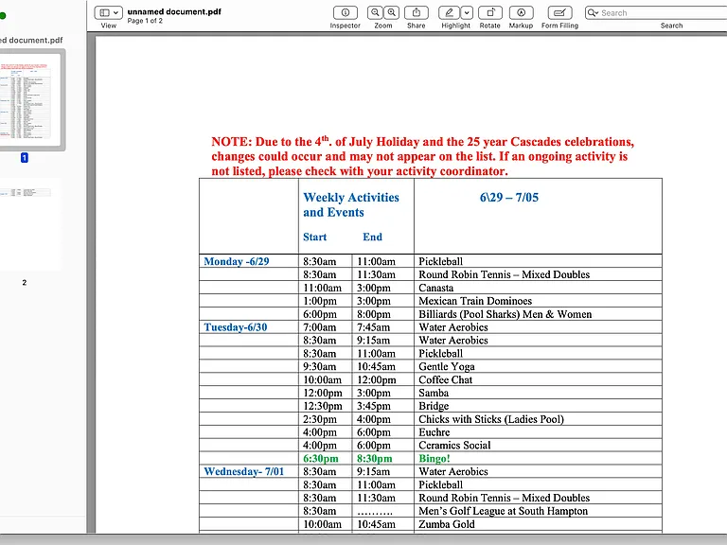
Task: Click the green '8:30pm' end time
Action: pos(375,458)
